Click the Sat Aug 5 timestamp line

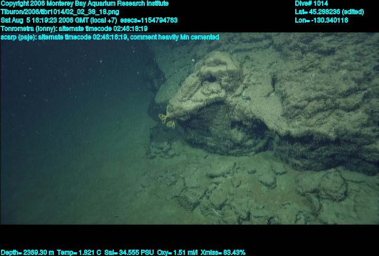pos(89,20)
